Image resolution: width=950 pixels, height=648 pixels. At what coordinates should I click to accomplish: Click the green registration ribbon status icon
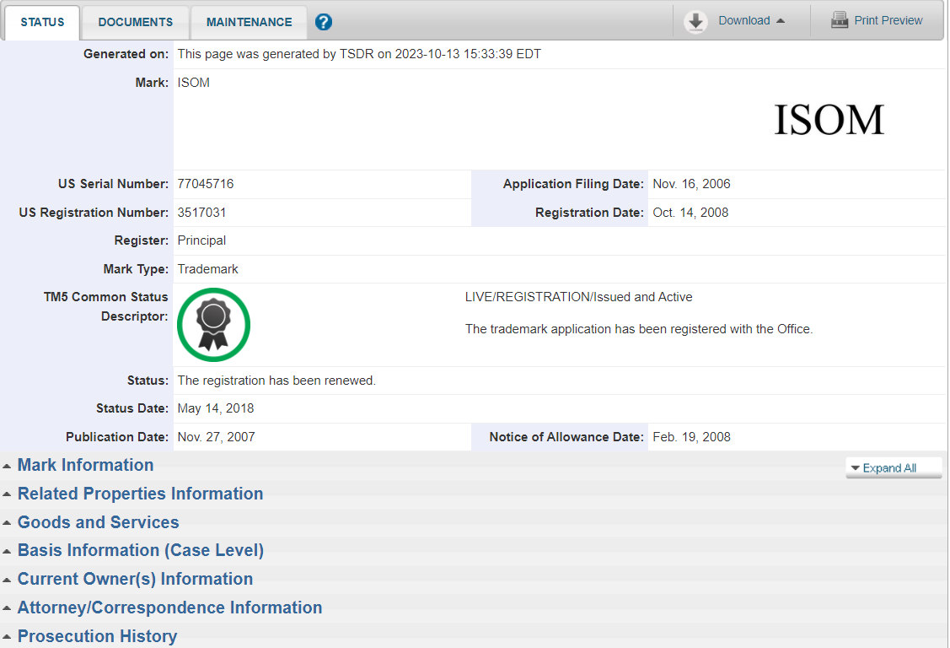click(213, 325)
